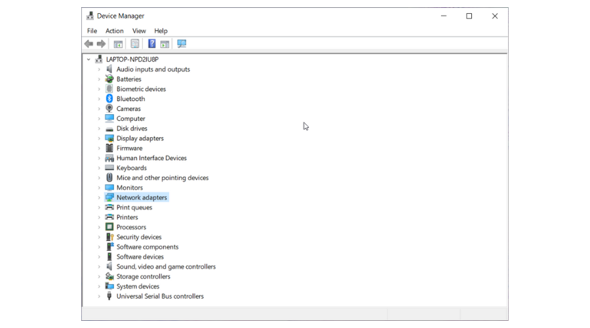The width and height of the screenshot is (590, 328).
Task: Expand the Printers category arrow
Action: 99,217
